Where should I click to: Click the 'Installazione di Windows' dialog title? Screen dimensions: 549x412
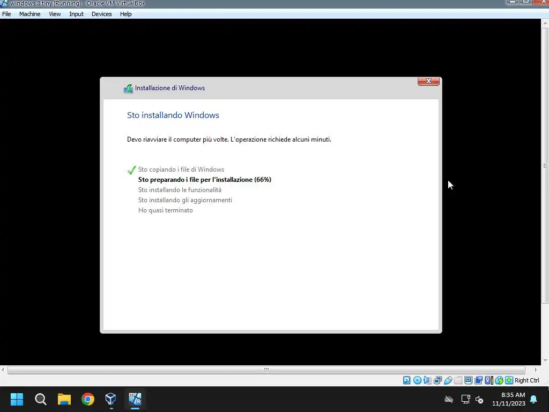(170, 88)
